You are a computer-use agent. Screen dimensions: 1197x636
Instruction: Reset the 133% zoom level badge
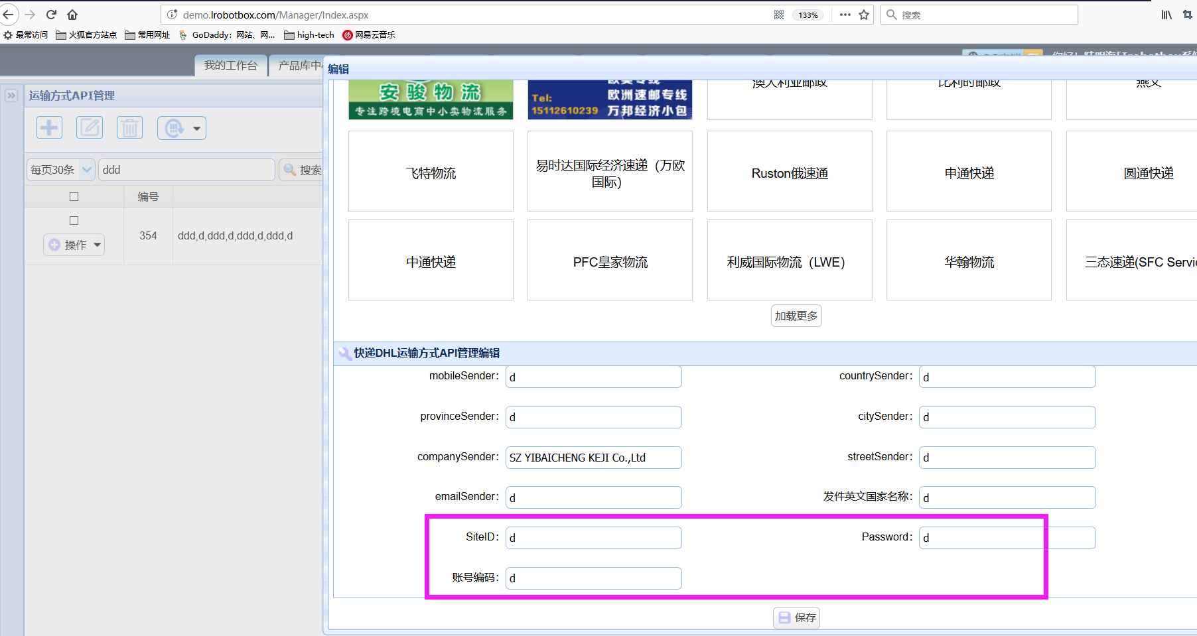click(x=808, y=15)
